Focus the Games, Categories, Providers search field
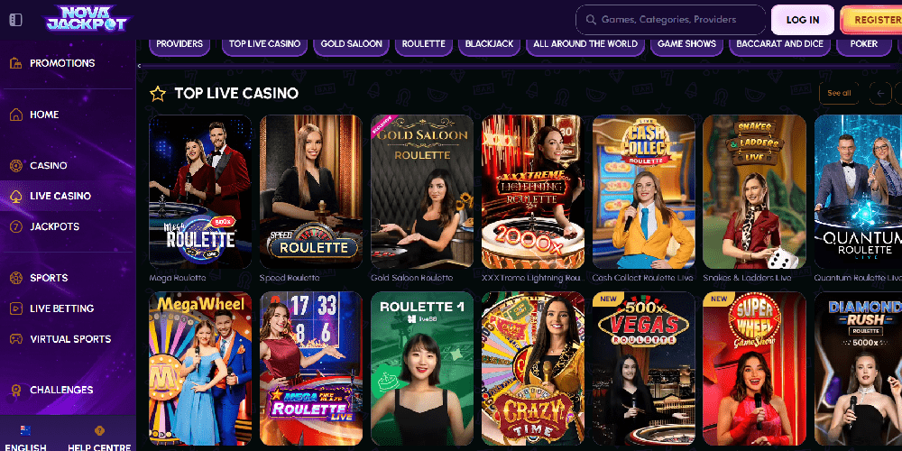 [671, 20]
